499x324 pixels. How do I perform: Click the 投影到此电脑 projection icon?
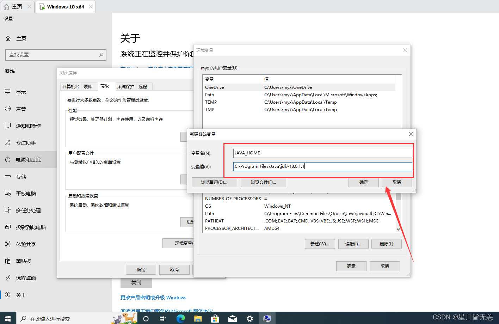pos(8,227)
